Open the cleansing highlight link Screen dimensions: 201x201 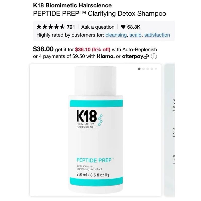[x=116, y=35]
